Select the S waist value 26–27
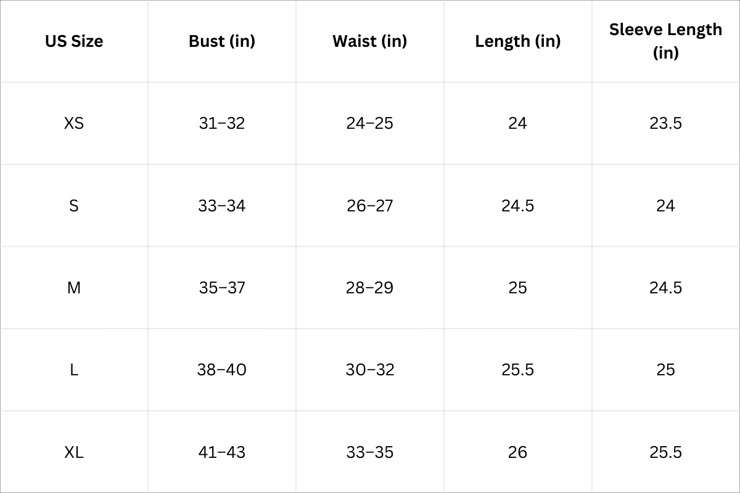740x493 pixels. click(x=370, y=206)
